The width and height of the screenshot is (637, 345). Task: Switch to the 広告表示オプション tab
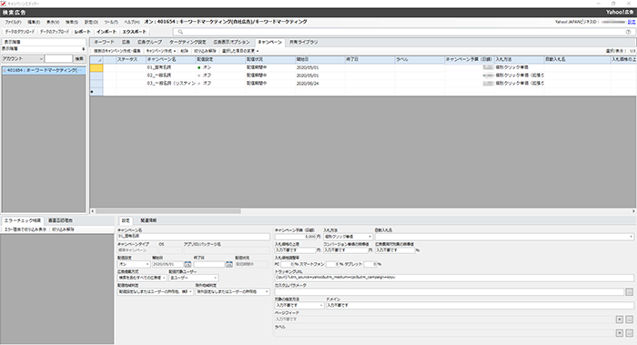coord(232,42)
